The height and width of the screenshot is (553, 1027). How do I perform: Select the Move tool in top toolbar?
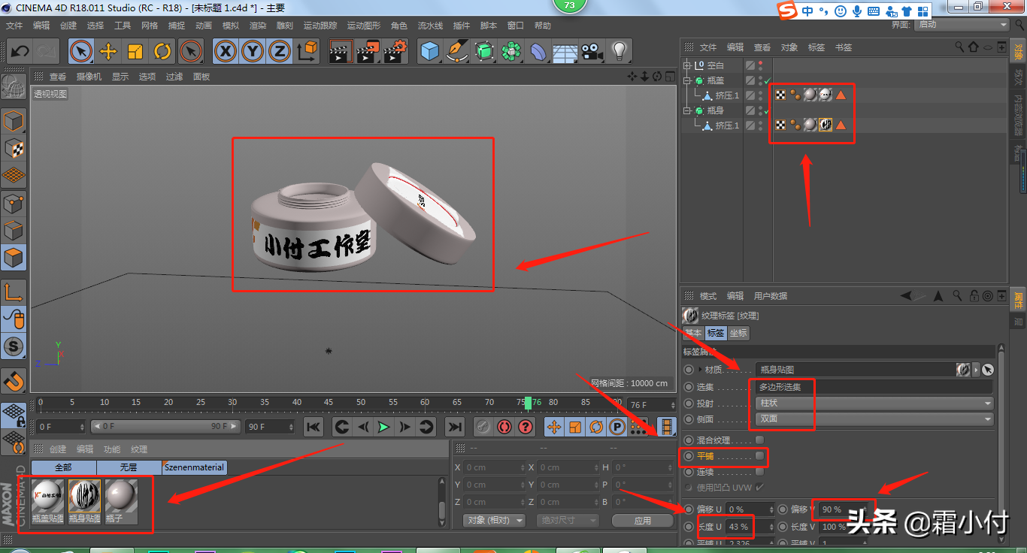pos(108,51)
